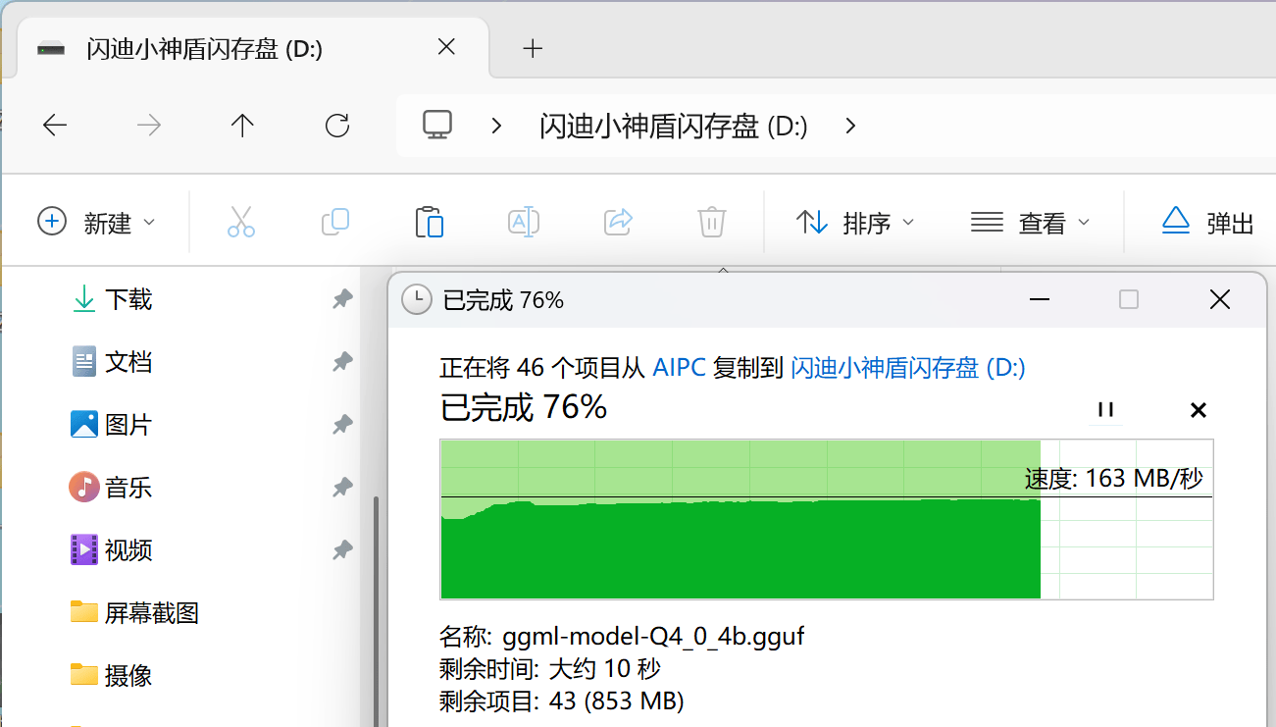Click the AIPC source link
Image resolution: width=1276 pixels, height=727 pixels.
tap(679, 368)
